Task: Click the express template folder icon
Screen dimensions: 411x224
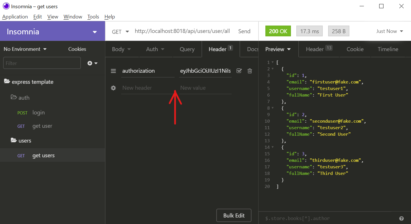Action: click(x=7, y=81)
